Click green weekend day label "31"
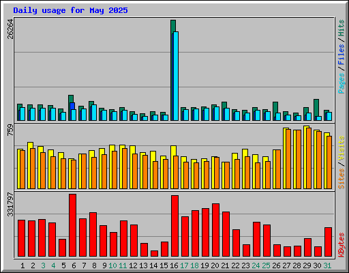The height and width of the screenshot is (273, 349). tap(327, 265)
